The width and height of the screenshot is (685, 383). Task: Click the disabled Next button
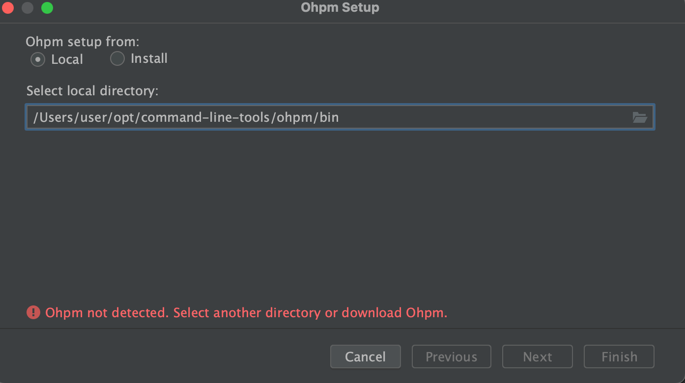[x=538, y=356]
